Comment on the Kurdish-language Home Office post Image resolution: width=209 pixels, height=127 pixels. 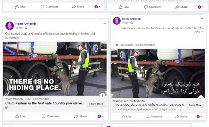tap(154, 117)
